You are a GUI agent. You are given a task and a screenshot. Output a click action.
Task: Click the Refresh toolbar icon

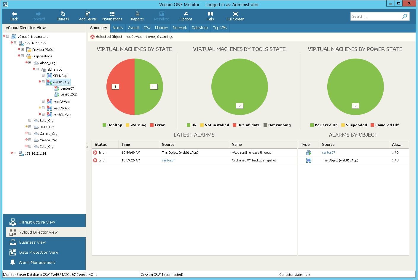[63, 14]
